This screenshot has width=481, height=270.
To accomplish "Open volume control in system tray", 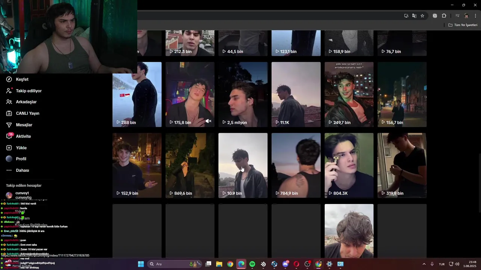I will [457, 264].
